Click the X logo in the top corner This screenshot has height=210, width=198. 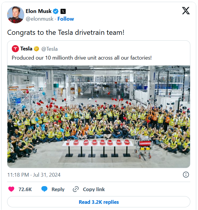pos(186,11)
